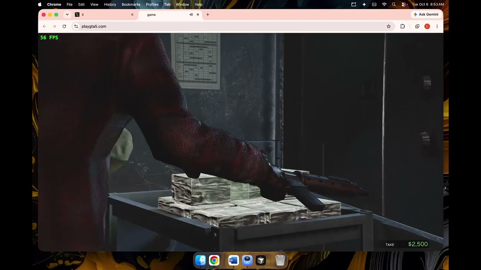Open the History menu
The width and height of the screenshot is (481, 270).
[x=110, y=4]
